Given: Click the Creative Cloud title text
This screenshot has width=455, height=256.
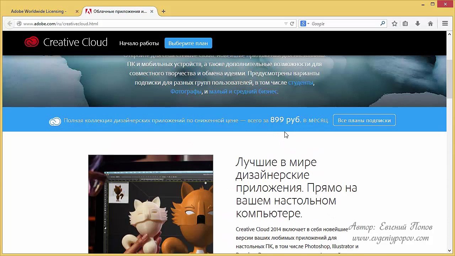Looking at the screenshot, I should tap(75, 42).
